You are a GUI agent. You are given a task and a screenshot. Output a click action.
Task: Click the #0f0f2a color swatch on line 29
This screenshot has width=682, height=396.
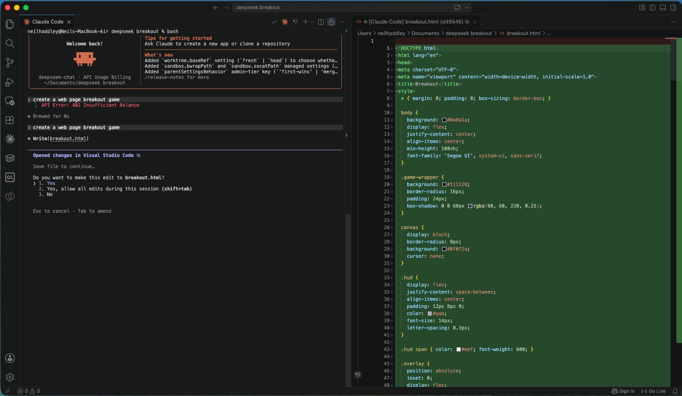(444, 249)
